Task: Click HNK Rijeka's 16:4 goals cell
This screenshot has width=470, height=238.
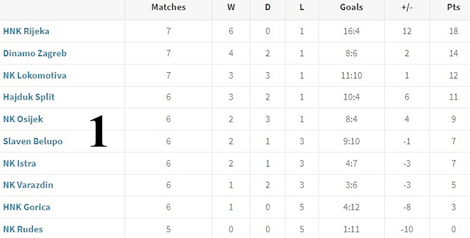Action: click(351, 31)
